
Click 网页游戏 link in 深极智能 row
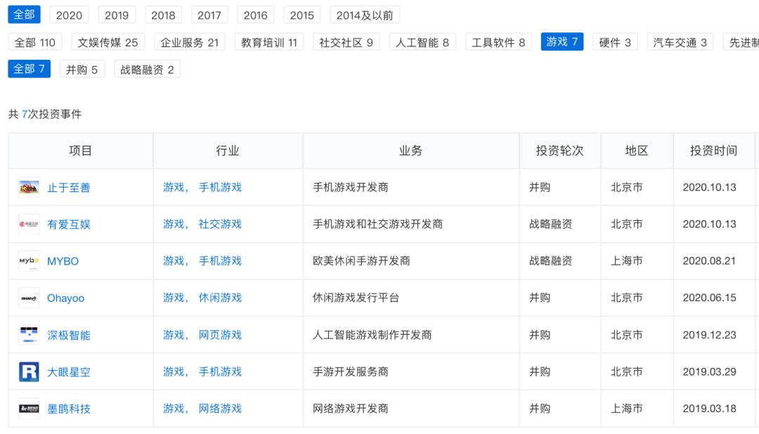[220, 336]
